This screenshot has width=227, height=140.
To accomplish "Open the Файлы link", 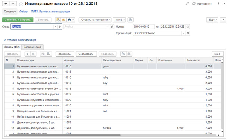I will 24,12.
